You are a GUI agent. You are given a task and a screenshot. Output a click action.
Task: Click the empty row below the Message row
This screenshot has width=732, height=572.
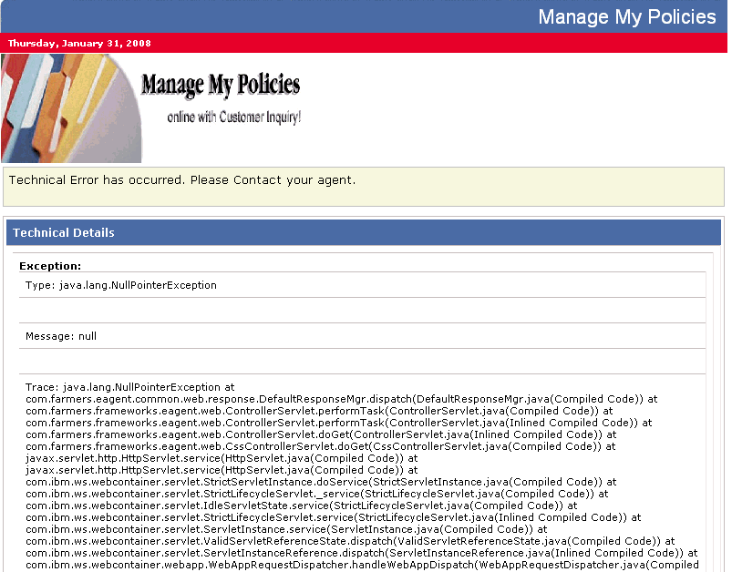[x=362, y=361]
